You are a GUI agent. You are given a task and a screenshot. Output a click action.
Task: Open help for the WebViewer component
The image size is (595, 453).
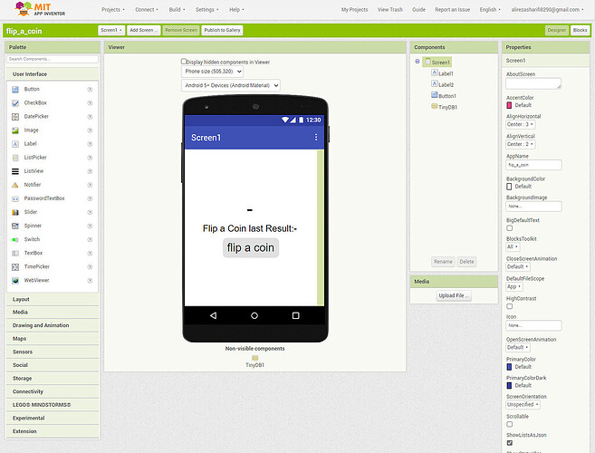[x=90, y=281]
